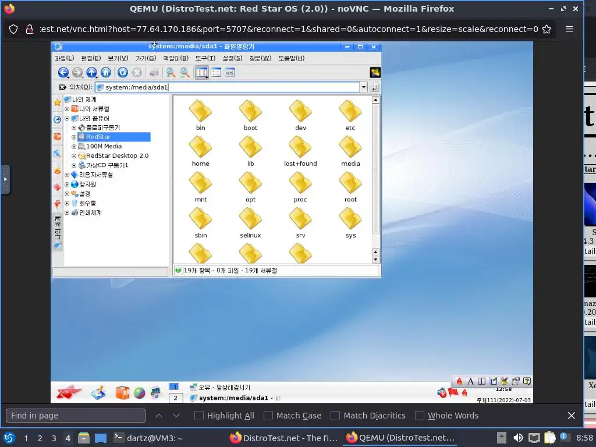Click the animated logo icon in toolbar
The width and height of the screenshot is (596, 447).
point(375,72)
